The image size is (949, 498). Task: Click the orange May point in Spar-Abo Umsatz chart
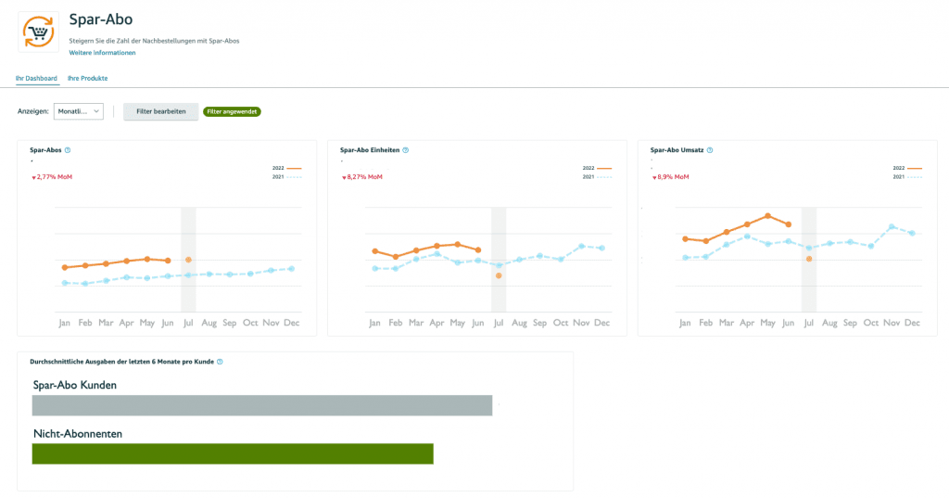[x=767, y=215]
